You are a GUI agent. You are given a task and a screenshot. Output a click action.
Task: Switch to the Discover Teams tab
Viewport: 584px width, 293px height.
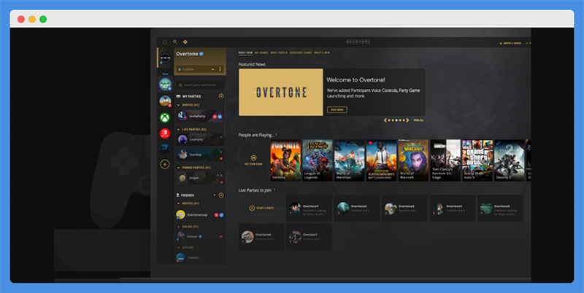click(x=301, y=52)
